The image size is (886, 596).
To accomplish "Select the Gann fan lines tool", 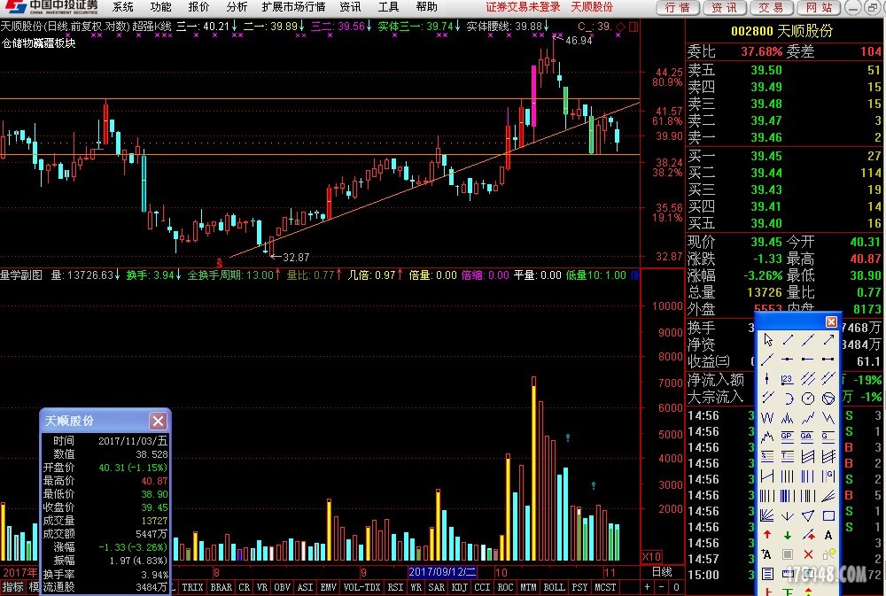I will click(767, 515).
